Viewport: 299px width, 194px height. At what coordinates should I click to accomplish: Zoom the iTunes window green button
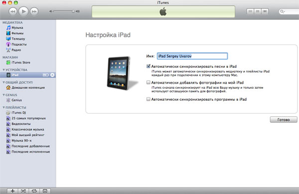[x=16, y=2]
